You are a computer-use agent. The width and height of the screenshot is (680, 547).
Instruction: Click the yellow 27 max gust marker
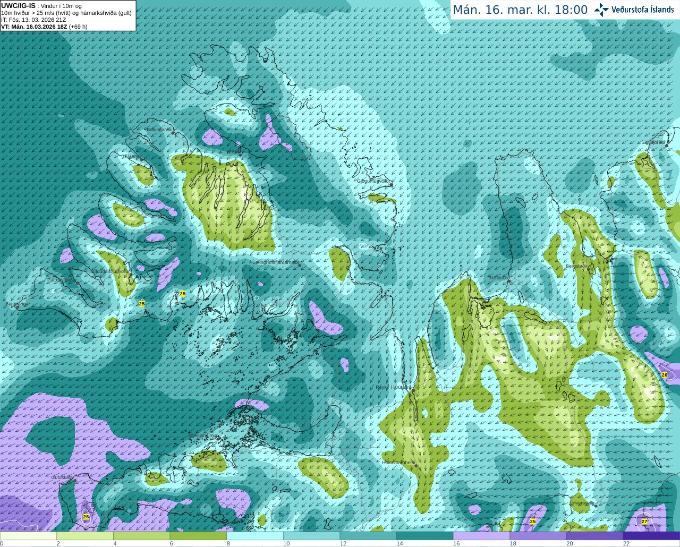coord(644,521)
